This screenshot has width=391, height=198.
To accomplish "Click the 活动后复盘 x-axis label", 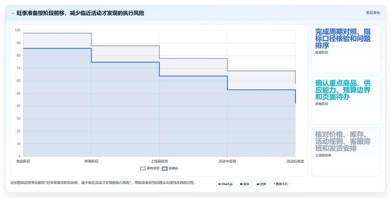I will tap(295, 161).
